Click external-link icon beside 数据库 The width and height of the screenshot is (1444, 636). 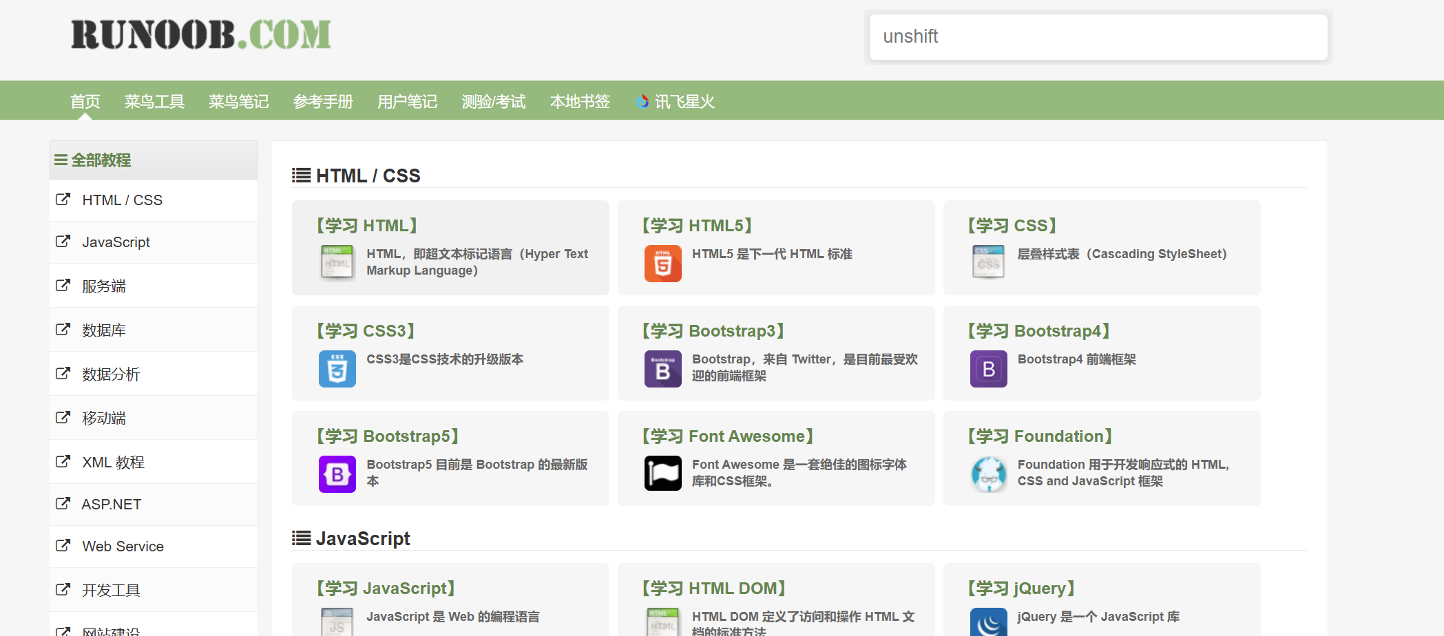pyautogui.click(x=63, y=330)
